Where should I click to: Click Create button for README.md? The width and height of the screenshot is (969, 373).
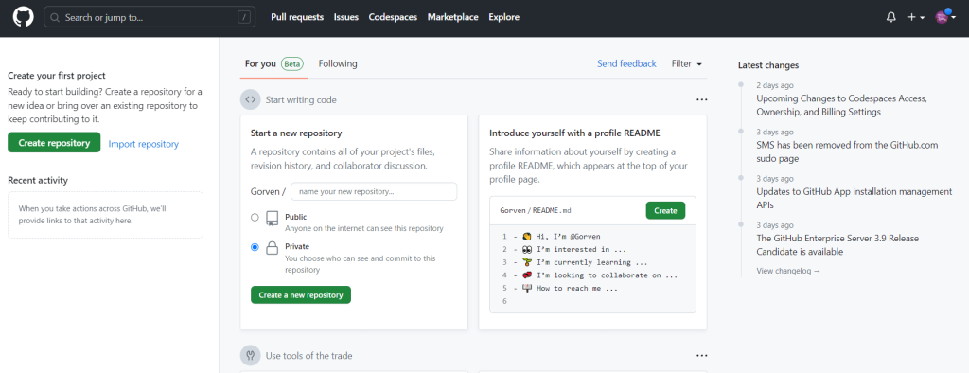pos(665,210)
